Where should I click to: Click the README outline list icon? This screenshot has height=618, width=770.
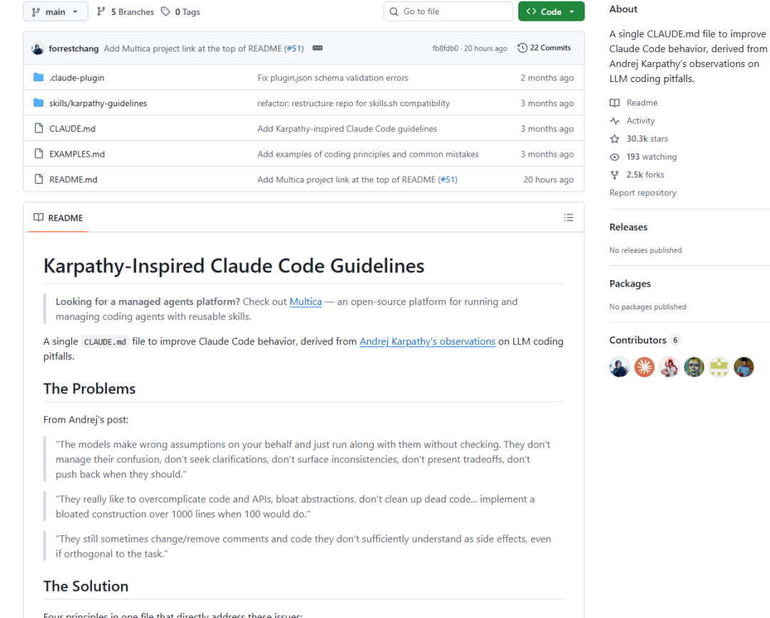pos(568,217)
